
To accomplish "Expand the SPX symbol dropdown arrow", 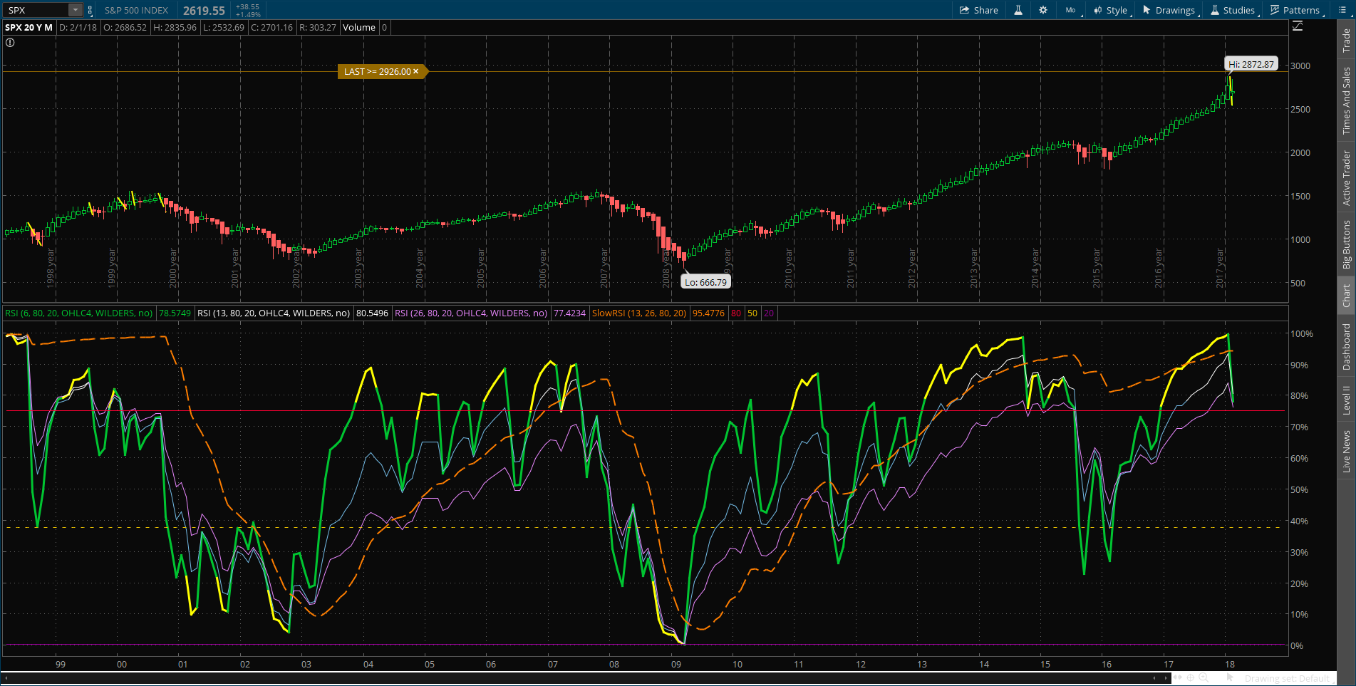I will click(75, 10).
